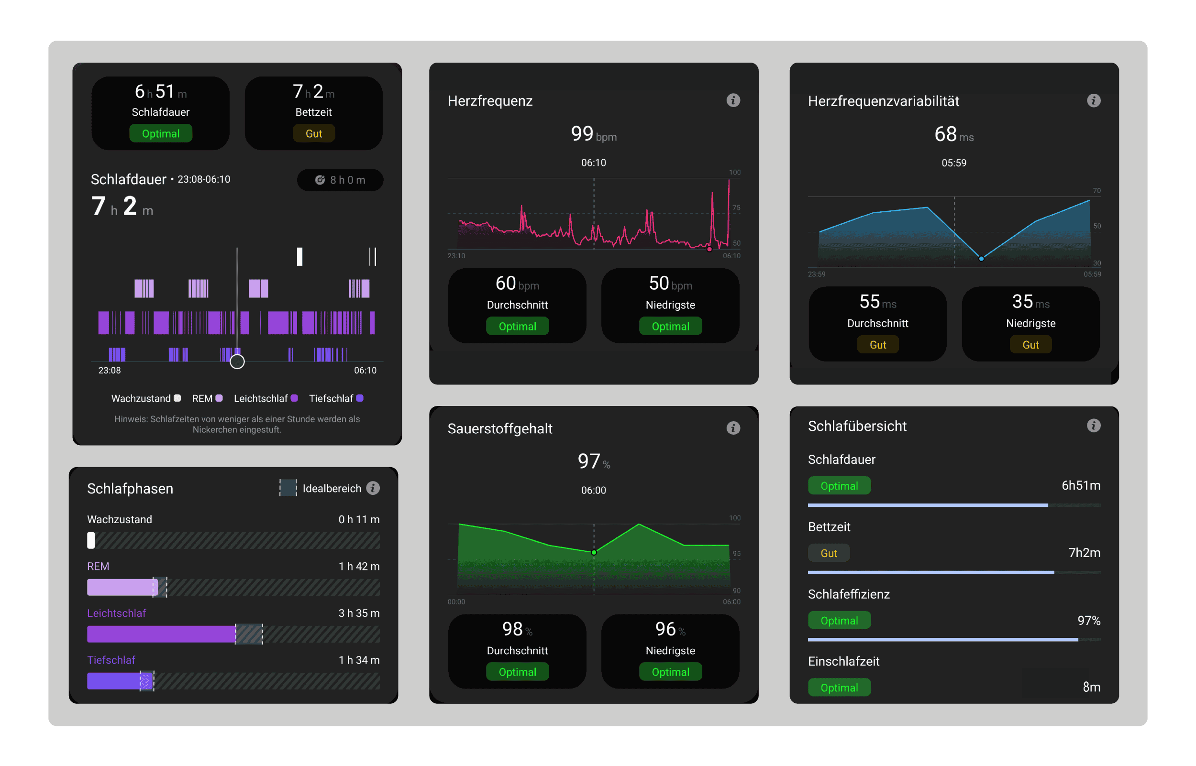
Task: Toggle the REM legend marker
Action: click(x=219, y=398)
